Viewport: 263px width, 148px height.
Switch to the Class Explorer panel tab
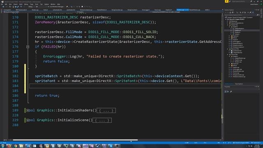point(239,84)
